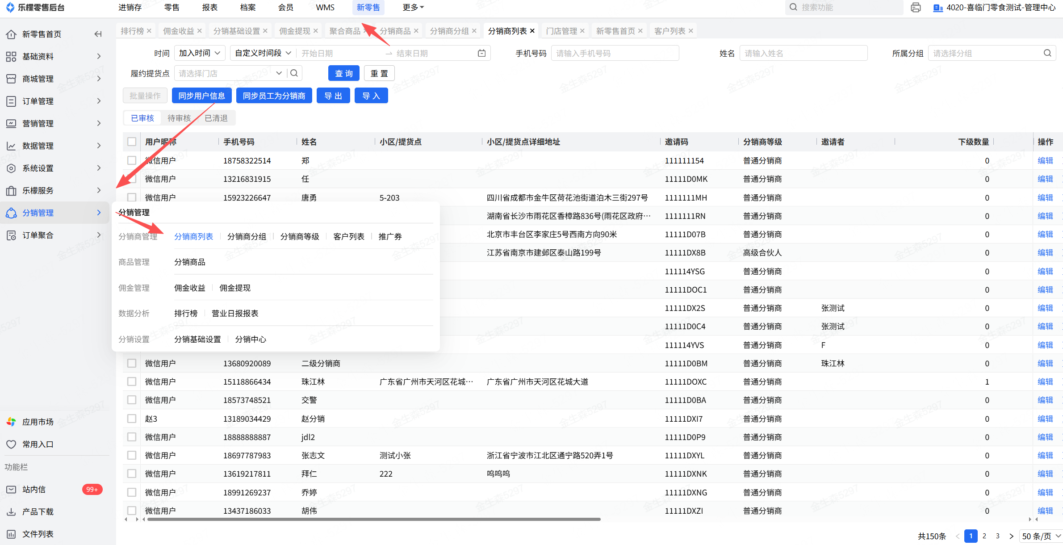This screenshot has width=1063, height=545.
Task: Select checkbox for user 赵3
Action: (132, 419)
